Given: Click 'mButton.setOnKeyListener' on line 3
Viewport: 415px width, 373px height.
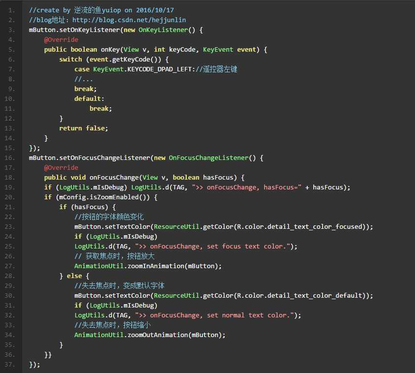Looking at the screenshot, I should (74, 30).
